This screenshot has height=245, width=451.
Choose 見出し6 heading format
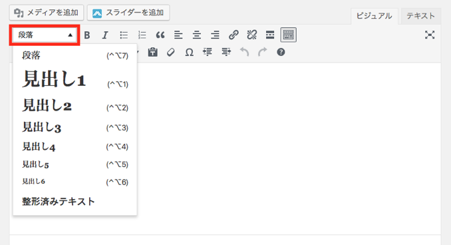[x=75, y=182]
